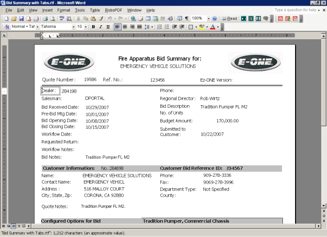Viewport: 327px width, 237px height.
Task: Apply red font color
Action: (x=213, y=27)
